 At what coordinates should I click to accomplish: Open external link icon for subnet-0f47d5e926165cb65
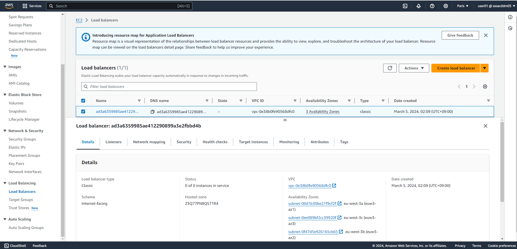tap(341, 232)
